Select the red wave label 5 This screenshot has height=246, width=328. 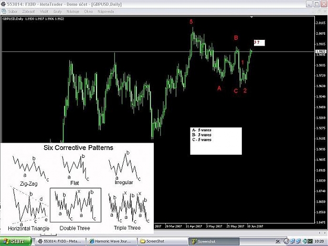pyautogui.click(x=191, y=22)
